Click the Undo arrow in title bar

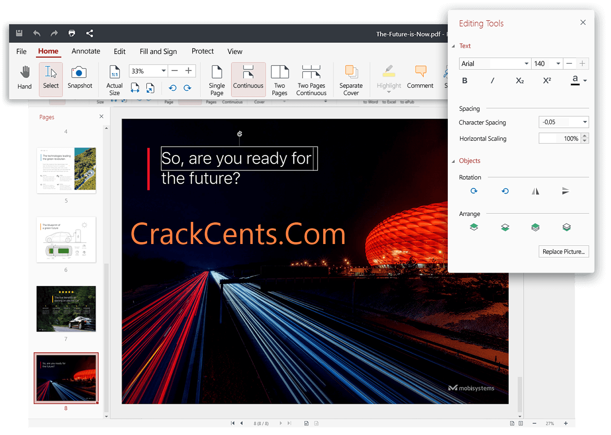coord(37,33)
